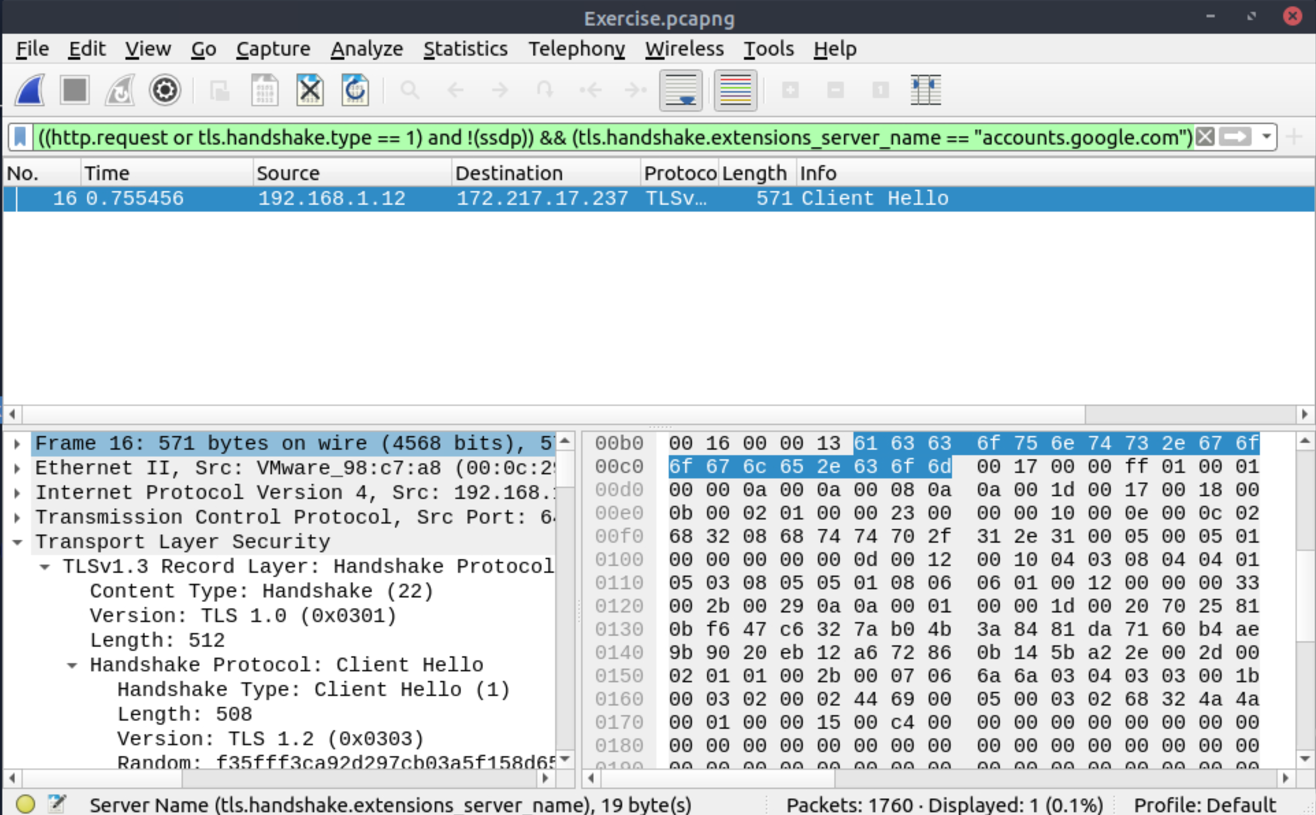
Task: Click the expert info status circle
Action: (26, 804)
